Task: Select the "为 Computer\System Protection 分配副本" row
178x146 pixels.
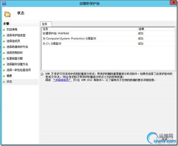Action: coord(108,39)
